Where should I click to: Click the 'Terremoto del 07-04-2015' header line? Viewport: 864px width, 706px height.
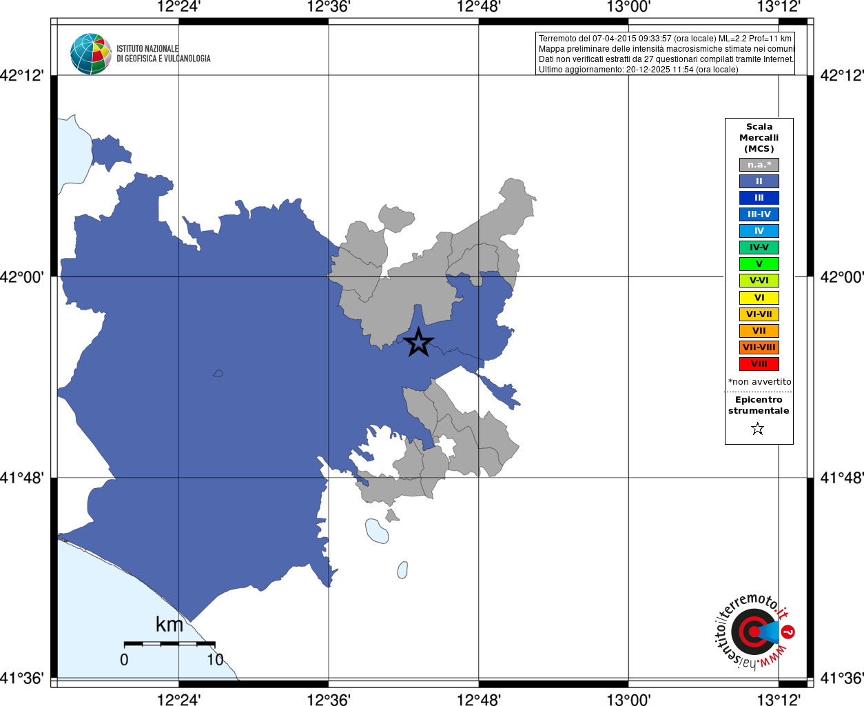(x=665, y=39)
